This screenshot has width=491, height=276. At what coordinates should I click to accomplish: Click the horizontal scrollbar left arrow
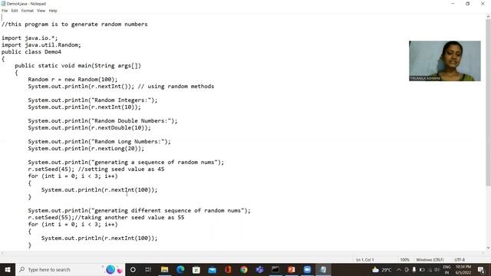tap(2, 253)
